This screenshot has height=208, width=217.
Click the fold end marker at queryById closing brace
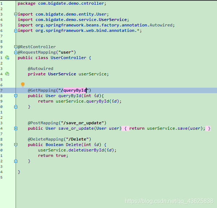(x=16, y=107)
